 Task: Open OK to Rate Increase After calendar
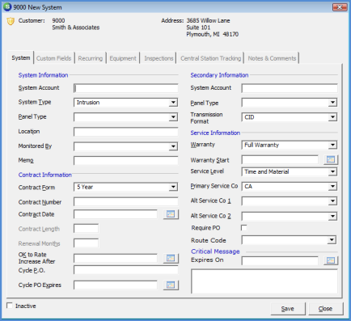171,258
